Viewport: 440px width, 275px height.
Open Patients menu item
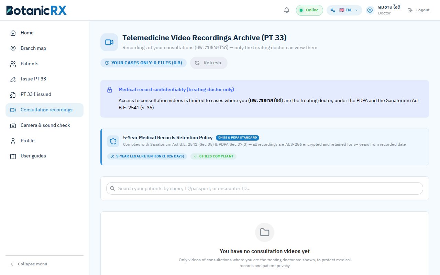tap(44, 64)
